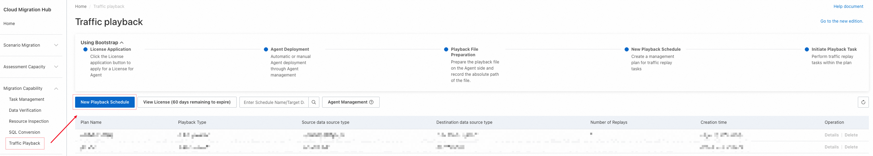This screenshot has height=156, width=873.
Task: Select SQL Conversion in sidebar
Action: [24, 132]
